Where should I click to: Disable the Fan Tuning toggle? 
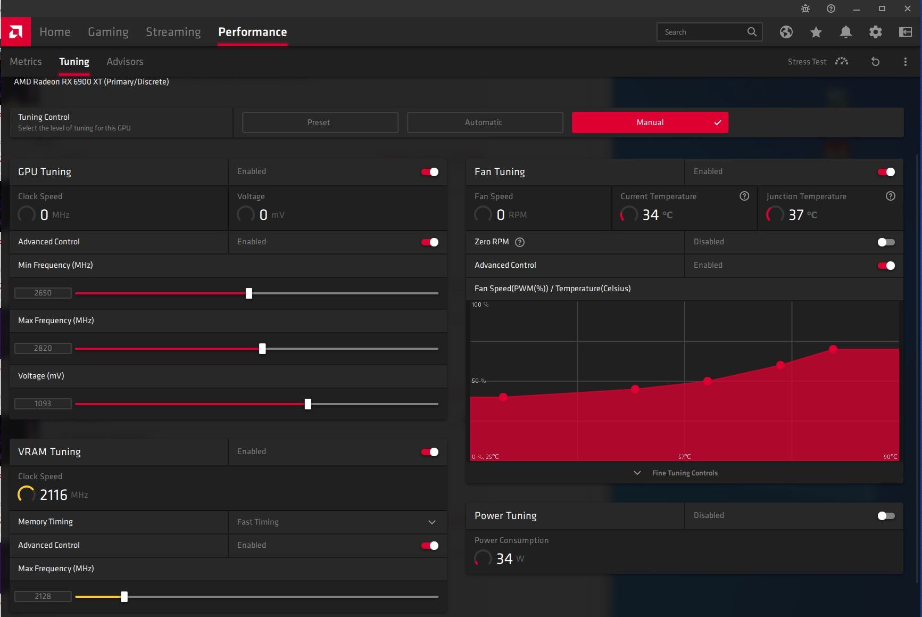click(886, 172)
